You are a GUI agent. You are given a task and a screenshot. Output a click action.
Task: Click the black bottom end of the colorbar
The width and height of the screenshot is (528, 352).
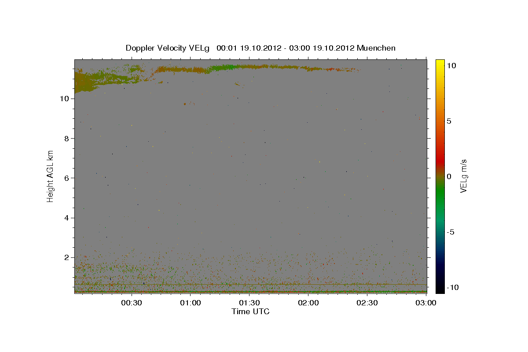coord(440,286)
